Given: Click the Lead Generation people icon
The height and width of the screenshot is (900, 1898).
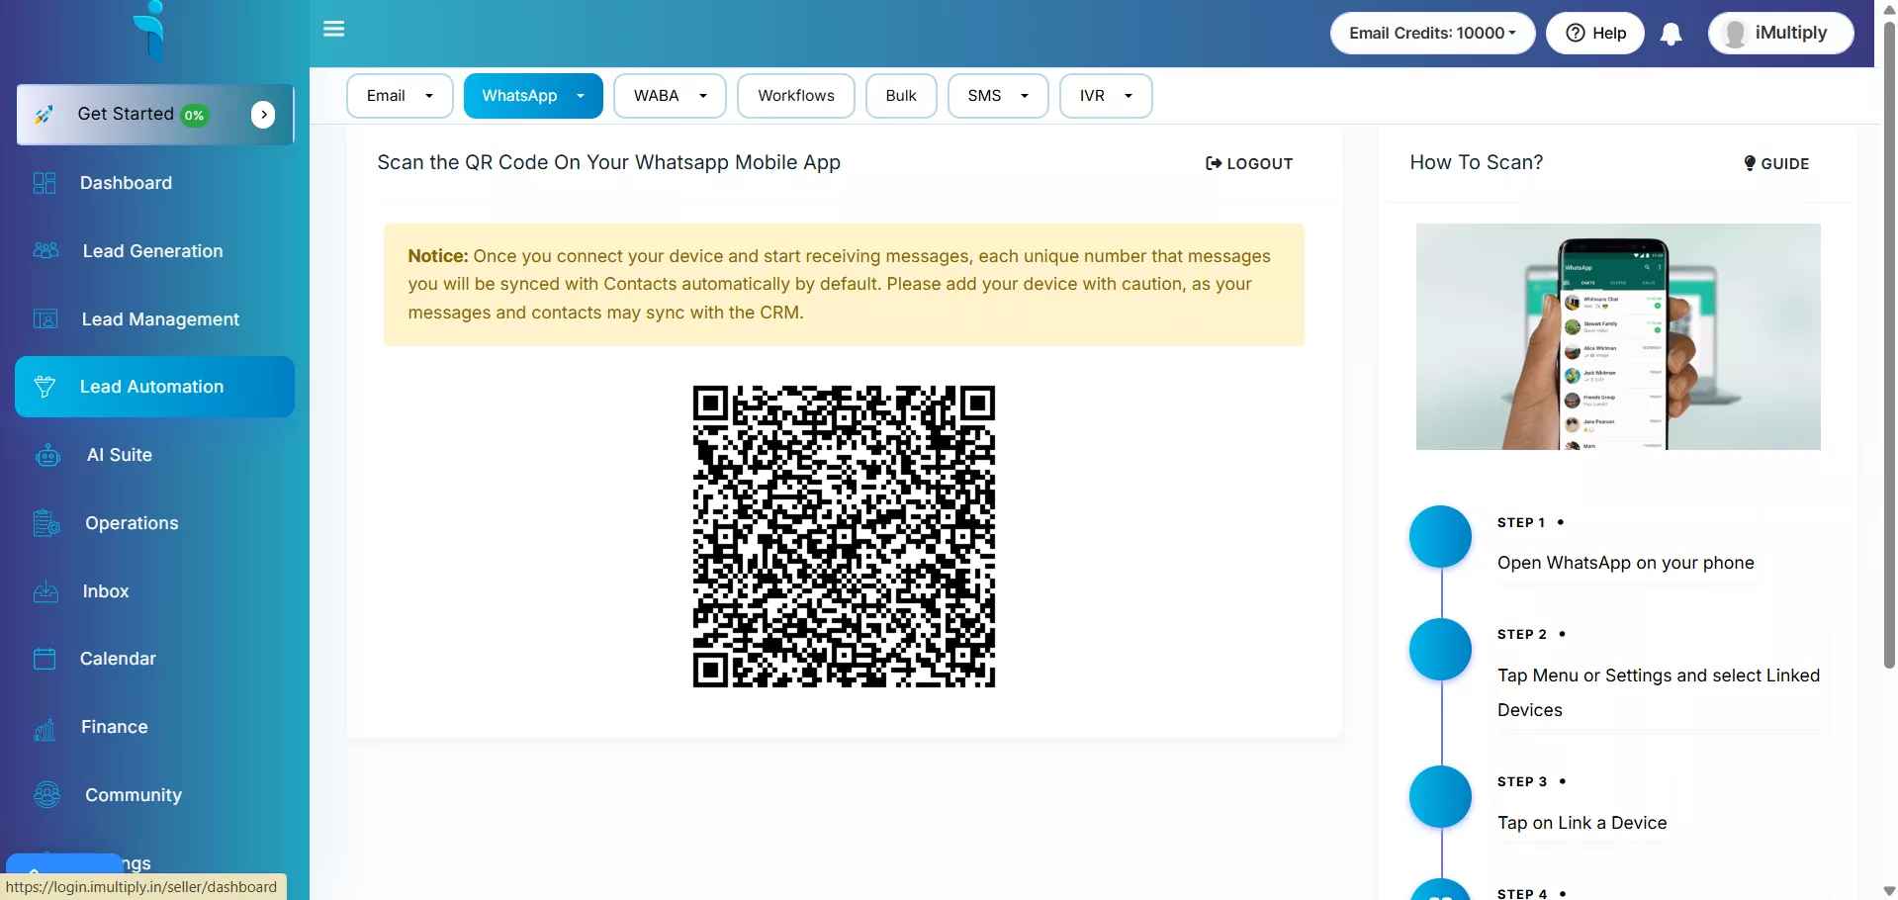Looking at the screenshot, I should 45,251.
